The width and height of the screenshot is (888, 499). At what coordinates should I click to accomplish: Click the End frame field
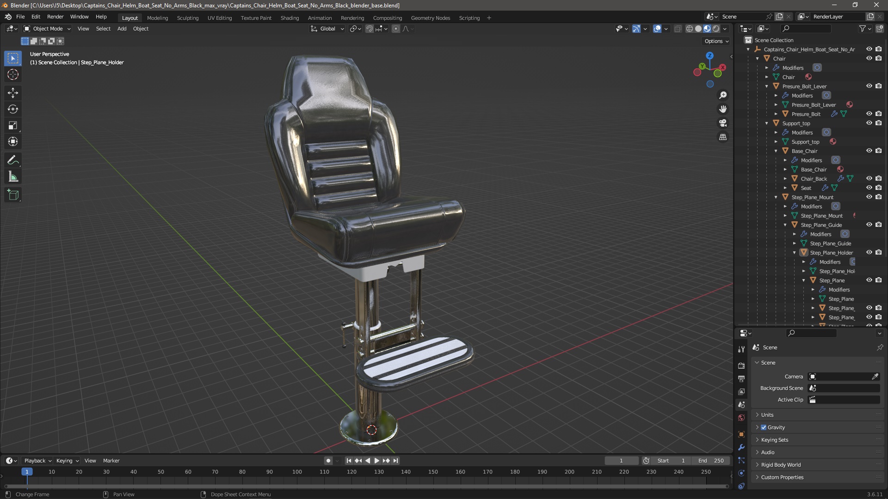711,461
